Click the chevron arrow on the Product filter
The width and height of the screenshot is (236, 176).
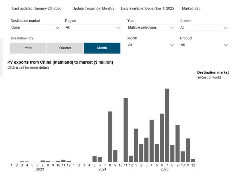click(226, 45)
